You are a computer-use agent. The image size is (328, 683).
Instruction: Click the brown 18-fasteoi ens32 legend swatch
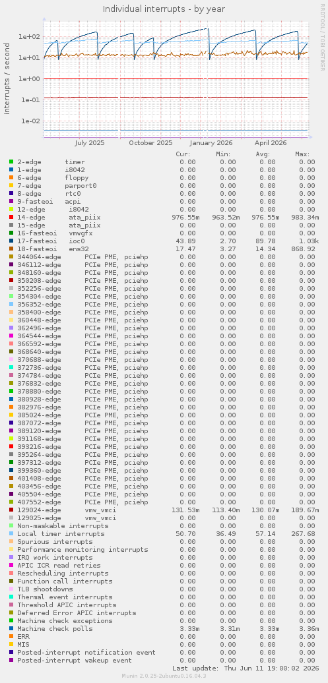[x=11, y=249]
